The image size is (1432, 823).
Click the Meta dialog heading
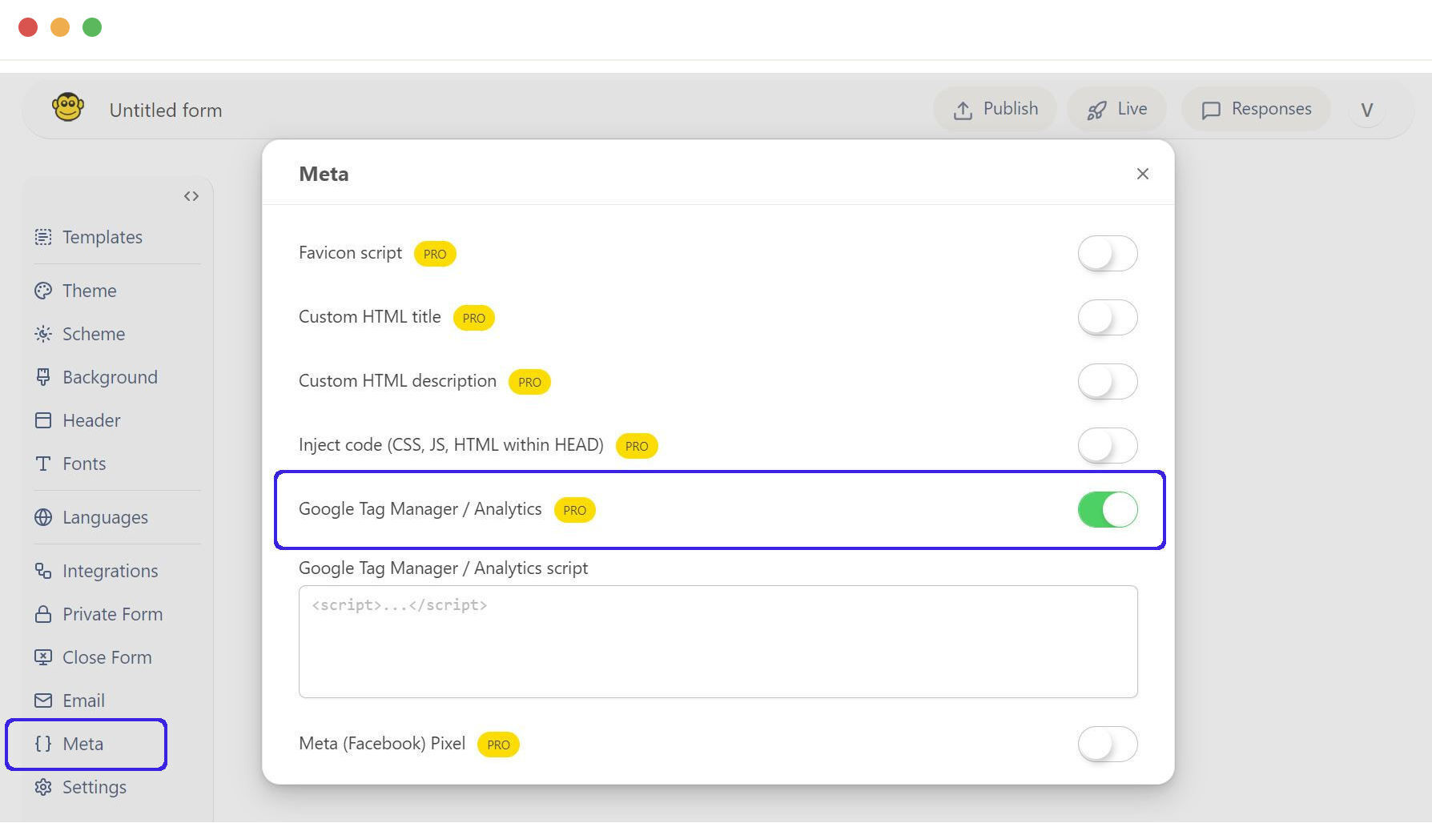click(x=324, y=174)
